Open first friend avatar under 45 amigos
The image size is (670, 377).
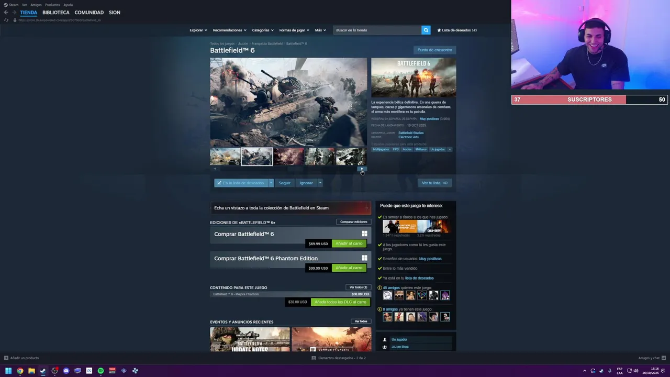pos(387,295)
